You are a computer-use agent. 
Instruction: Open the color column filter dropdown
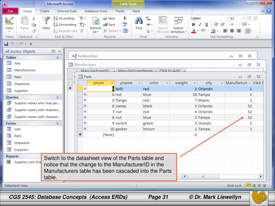[167, 83]
